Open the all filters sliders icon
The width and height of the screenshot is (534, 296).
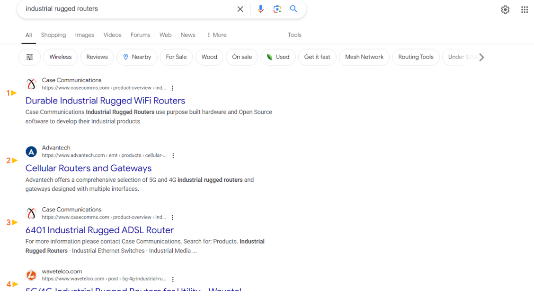tap(29, 57)
